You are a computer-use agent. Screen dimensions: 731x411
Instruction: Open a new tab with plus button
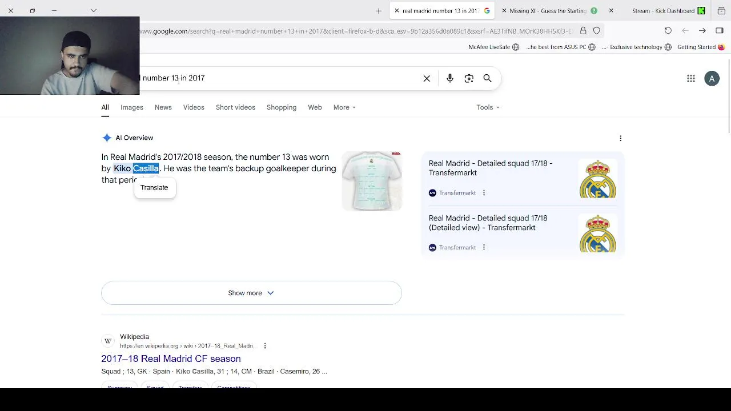(x=379, y=11)
